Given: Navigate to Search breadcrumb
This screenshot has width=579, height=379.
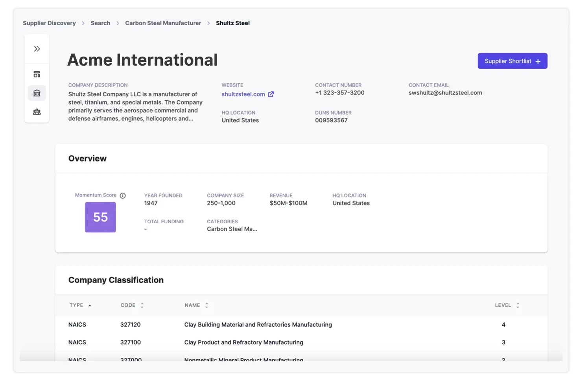Looking at the screenshot, I should point(100,23).
